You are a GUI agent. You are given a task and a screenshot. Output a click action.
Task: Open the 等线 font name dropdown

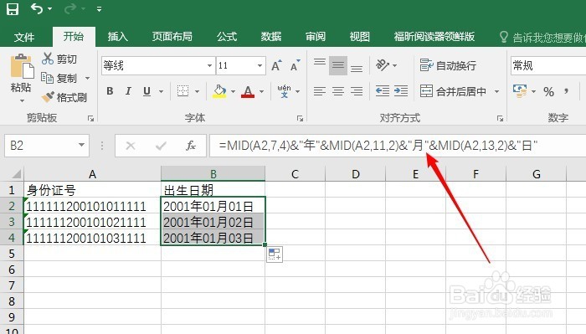click(x=209, y=66)
